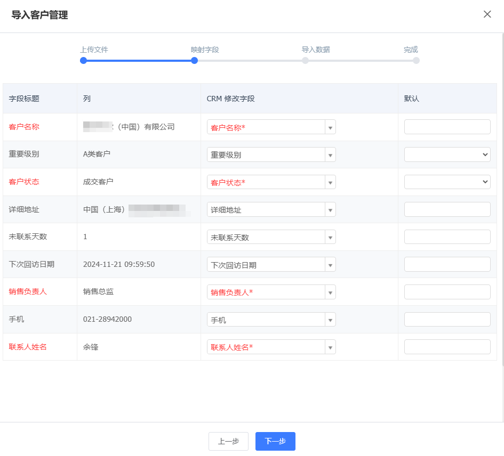Click the default input for 客户名称
Viewport: 504px width, 456px height.
(x=447, y=127)
